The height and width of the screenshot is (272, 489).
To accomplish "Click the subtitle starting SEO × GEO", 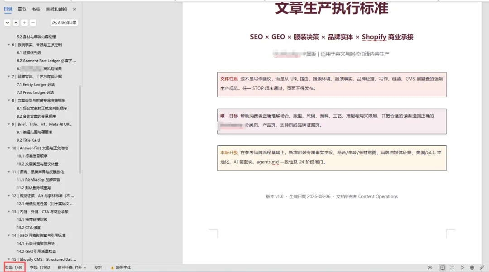I will (x=331, y=37).
